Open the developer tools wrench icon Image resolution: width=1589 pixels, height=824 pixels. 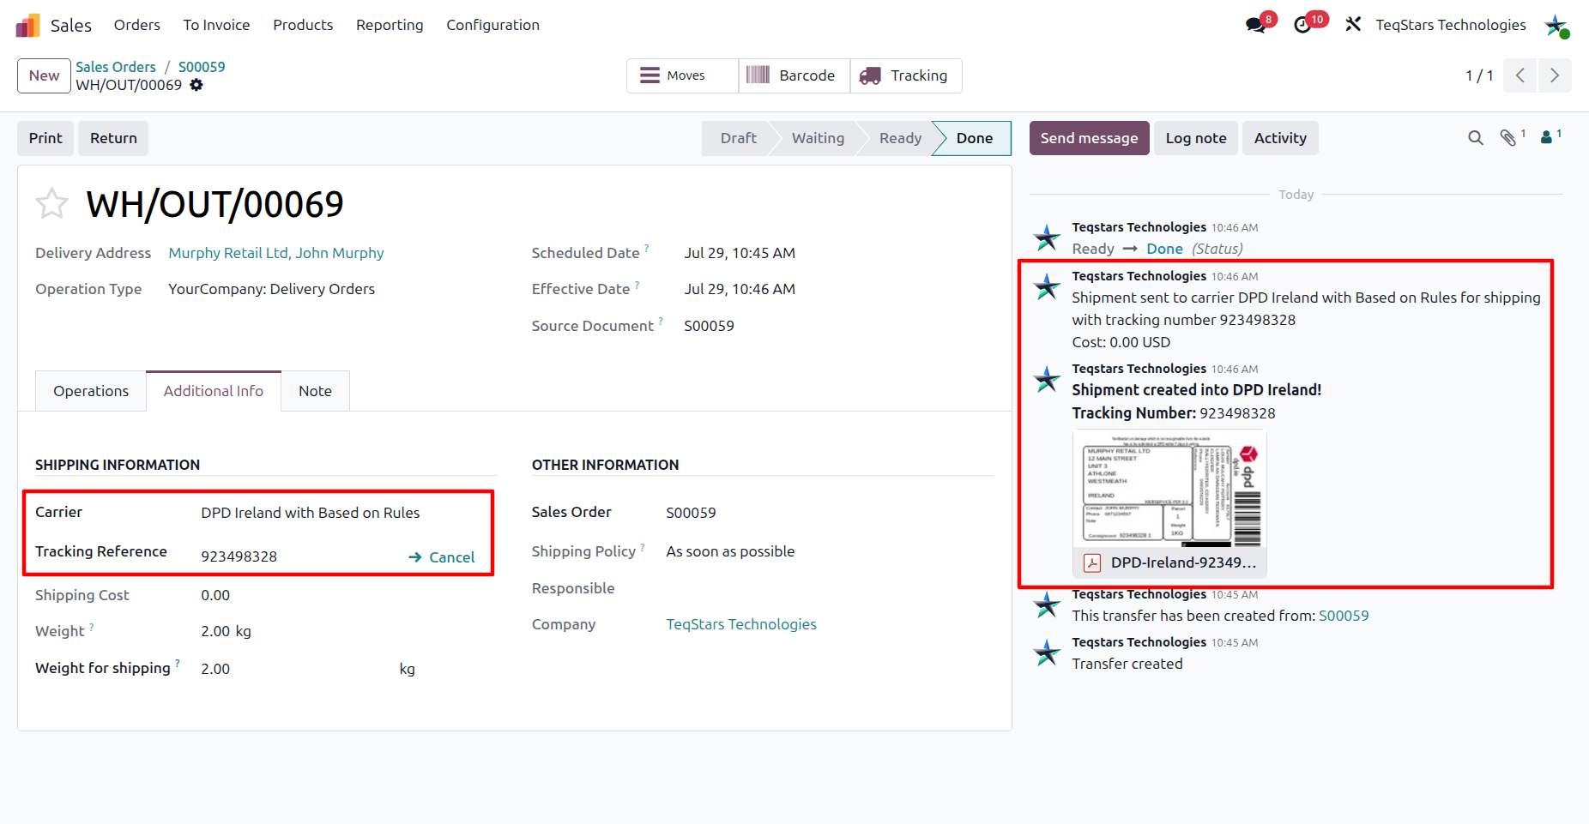[1353, 25]
